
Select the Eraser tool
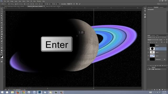[2, 32]
